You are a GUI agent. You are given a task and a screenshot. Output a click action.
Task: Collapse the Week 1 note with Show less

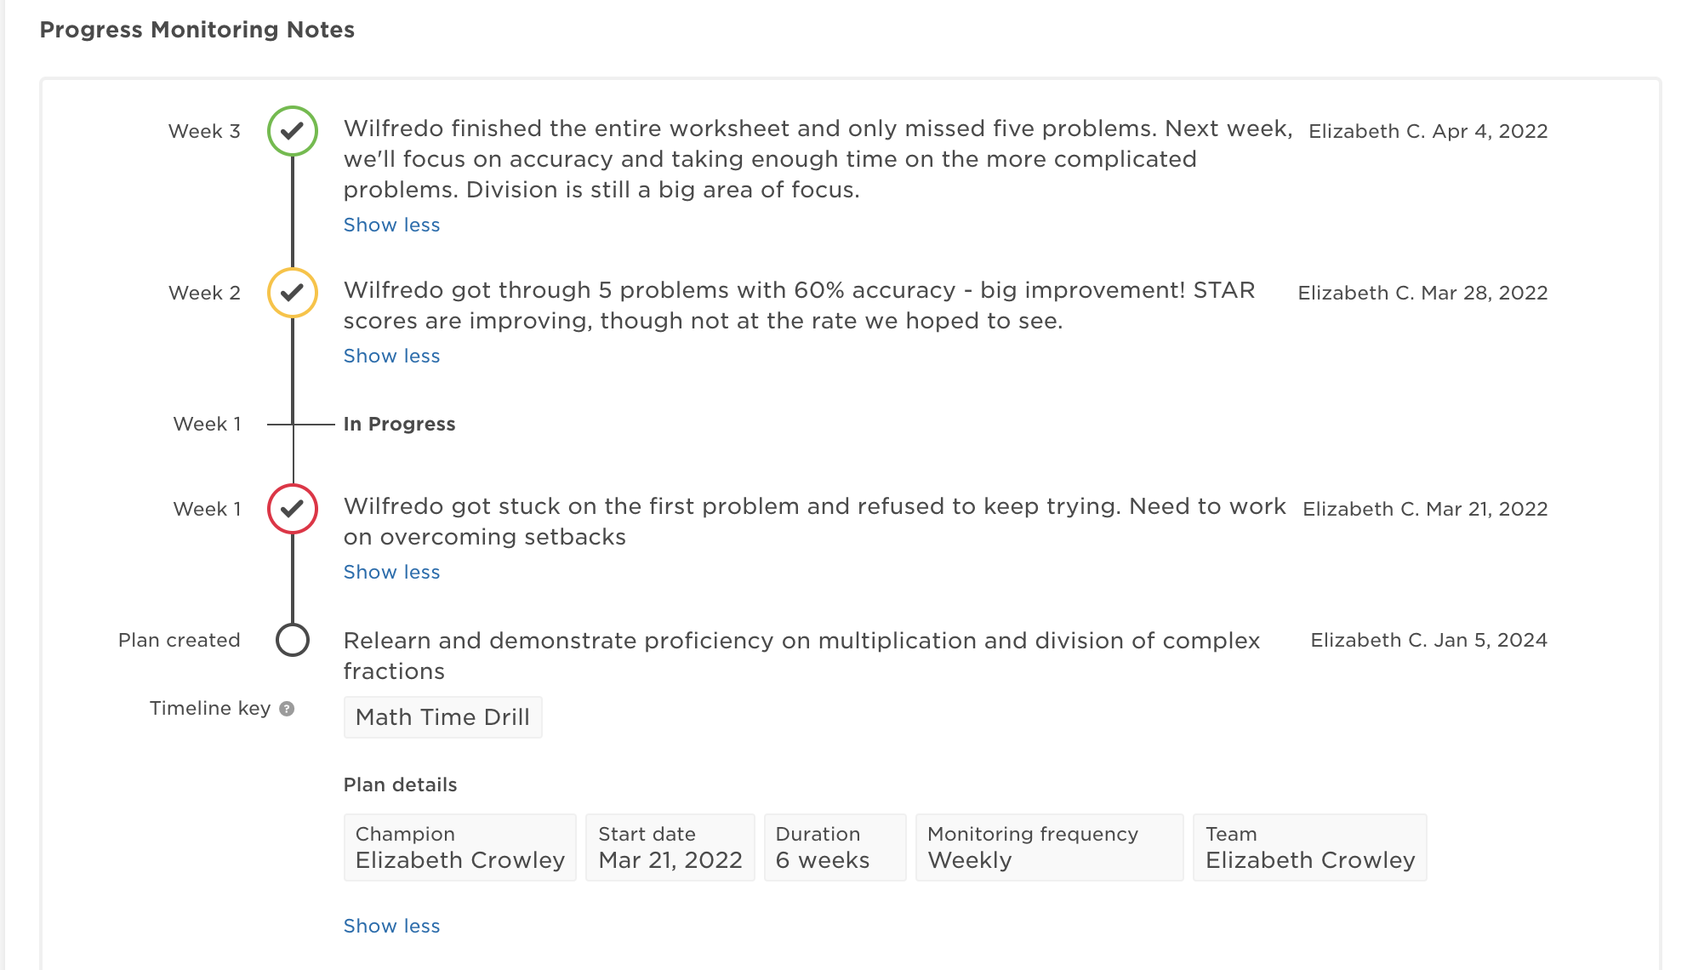(x=391, y=572)
